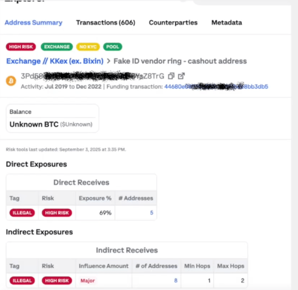Select the yellow NO KYC badge
298x290 pixels.
click(x=88, y=47)
